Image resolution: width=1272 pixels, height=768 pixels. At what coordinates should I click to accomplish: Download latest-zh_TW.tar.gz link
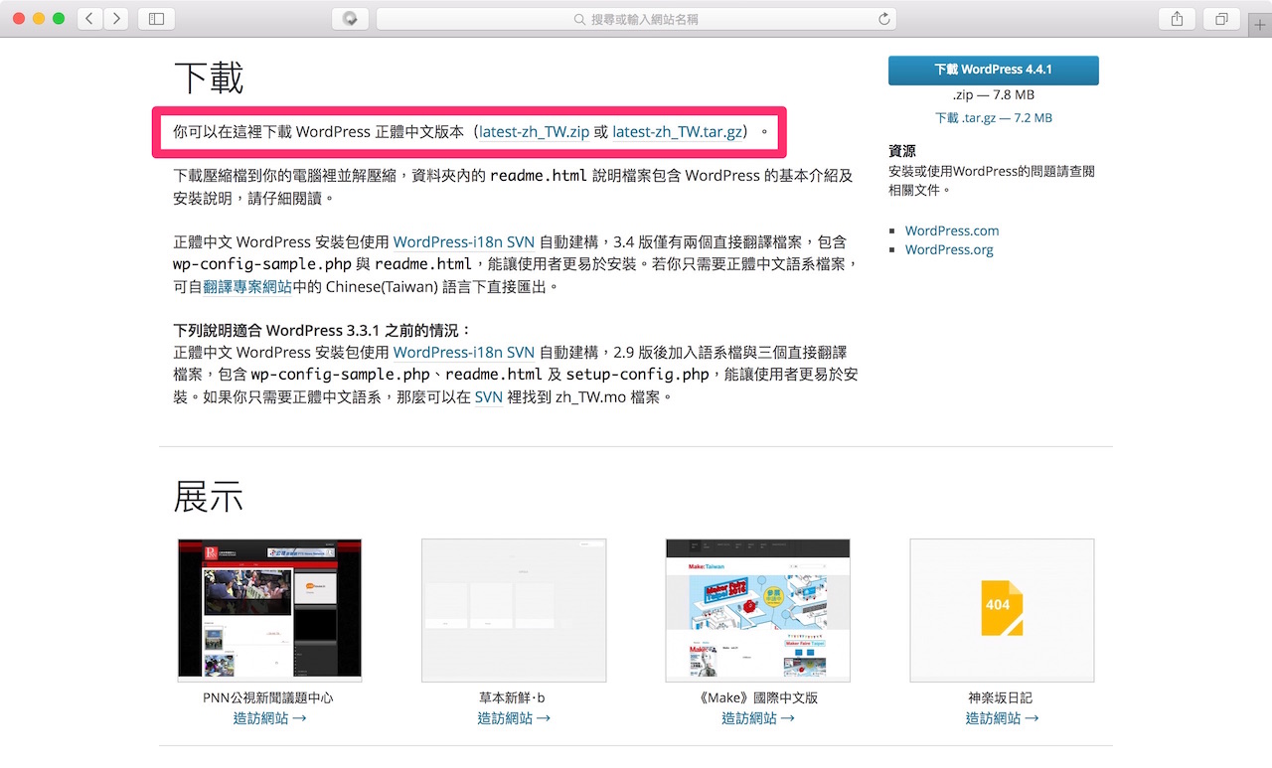coord(677,131)
